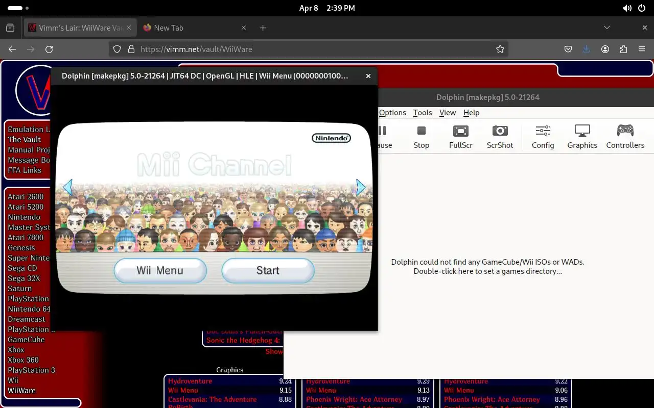Close the New Tab browser tab
The image size is (654, 408).
click(243, 28)
